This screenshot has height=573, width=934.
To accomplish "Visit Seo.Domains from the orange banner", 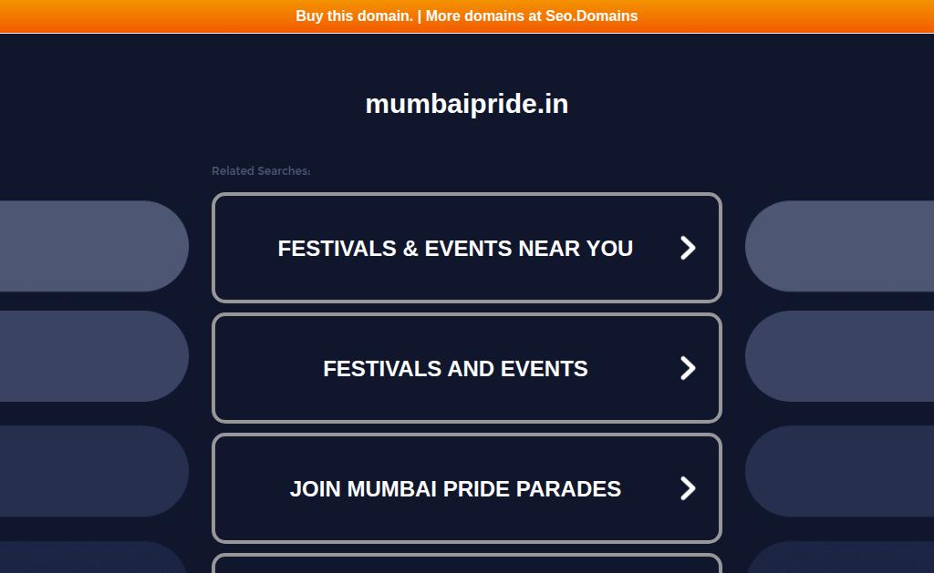I will click(x=591, y=15).
